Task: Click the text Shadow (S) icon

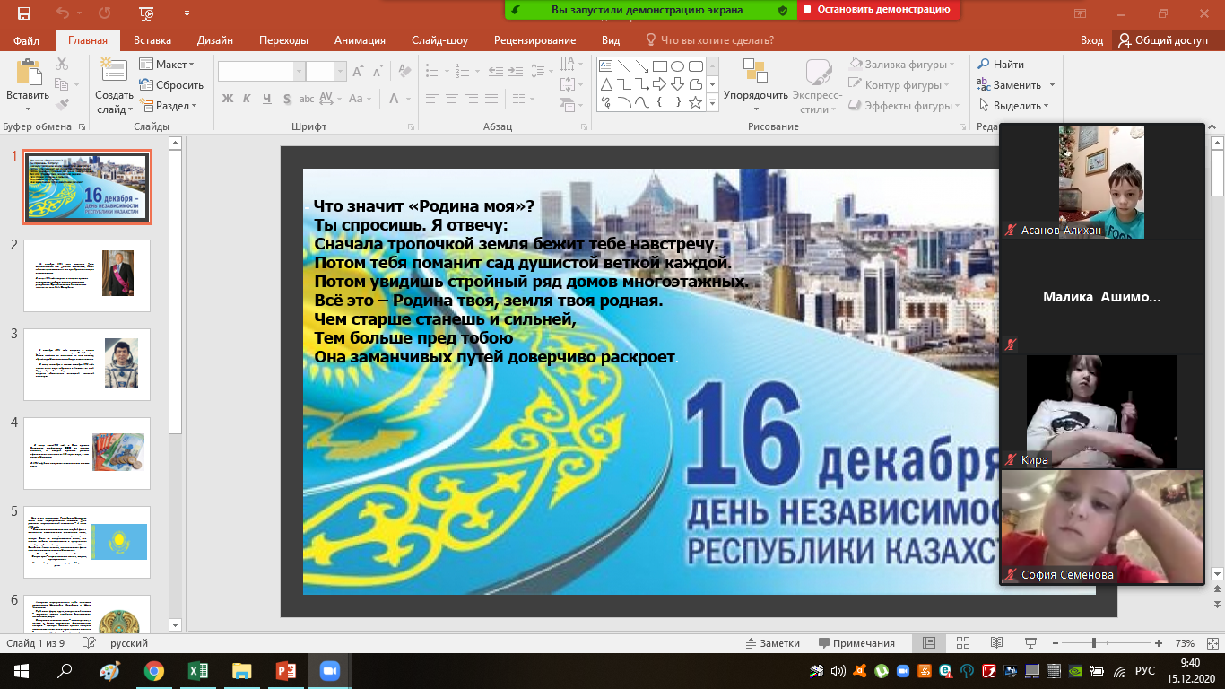Action: 287,99
